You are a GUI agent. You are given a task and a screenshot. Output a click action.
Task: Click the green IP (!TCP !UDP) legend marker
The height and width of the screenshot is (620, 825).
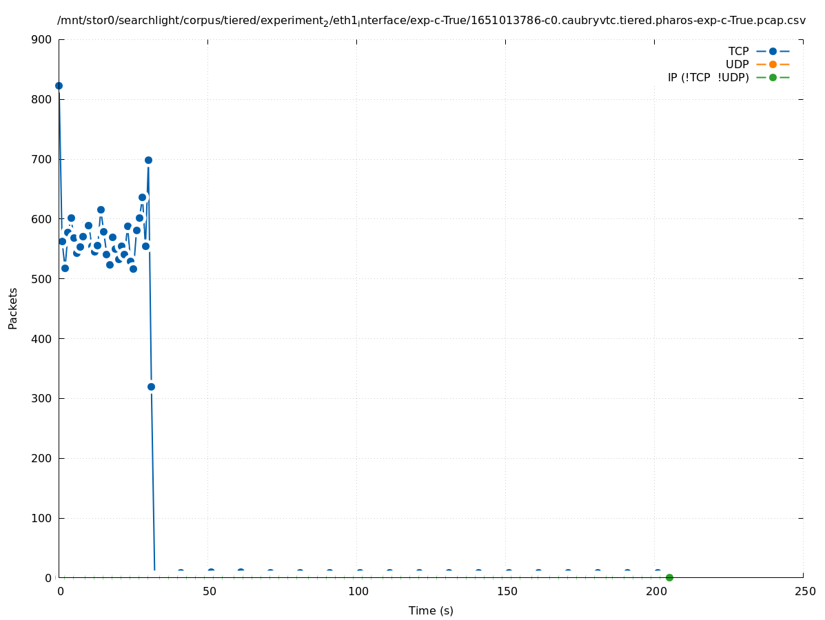(773, 77)
